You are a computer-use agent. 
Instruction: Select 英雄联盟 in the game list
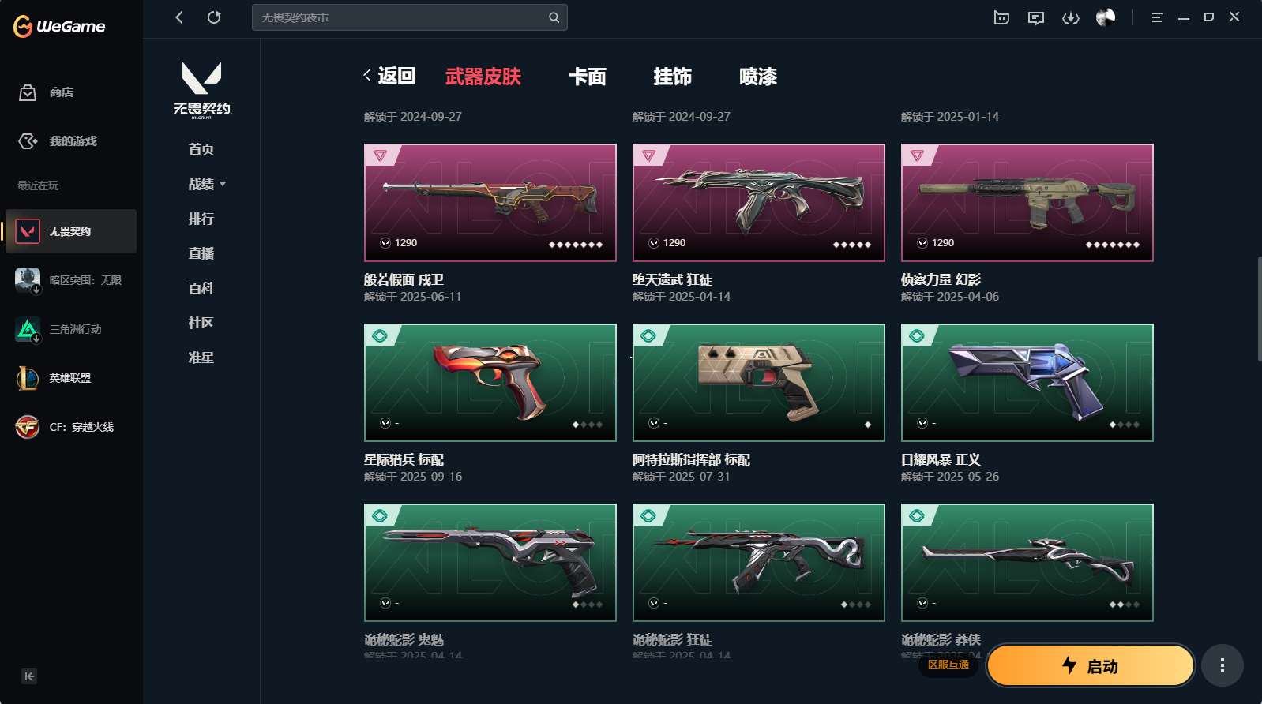(69, 378)
